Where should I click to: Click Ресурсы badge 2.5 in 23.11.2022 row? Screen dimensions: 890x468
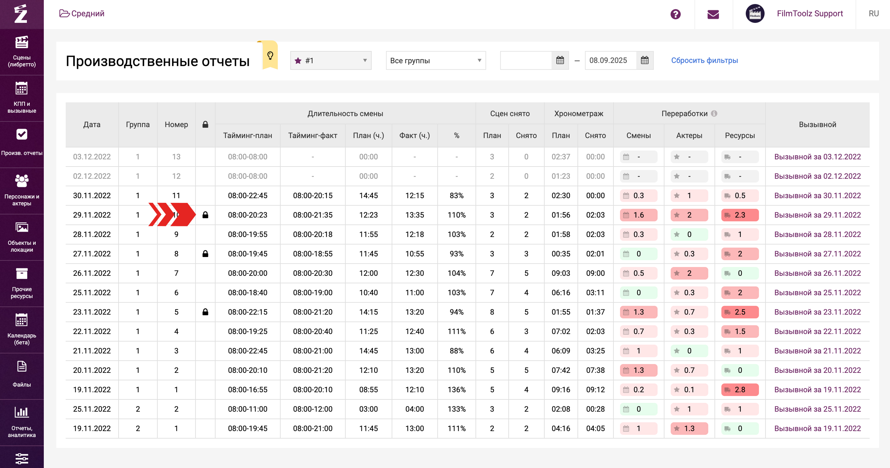coord(740,312)
